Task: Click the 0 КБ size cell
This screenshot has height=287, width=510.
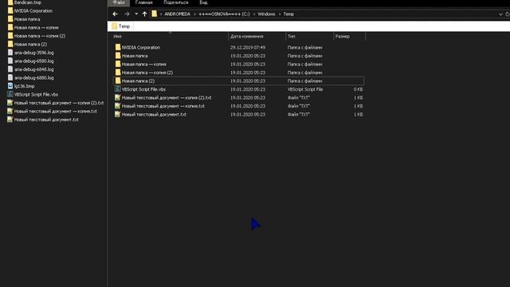Action: pos(358,89)
